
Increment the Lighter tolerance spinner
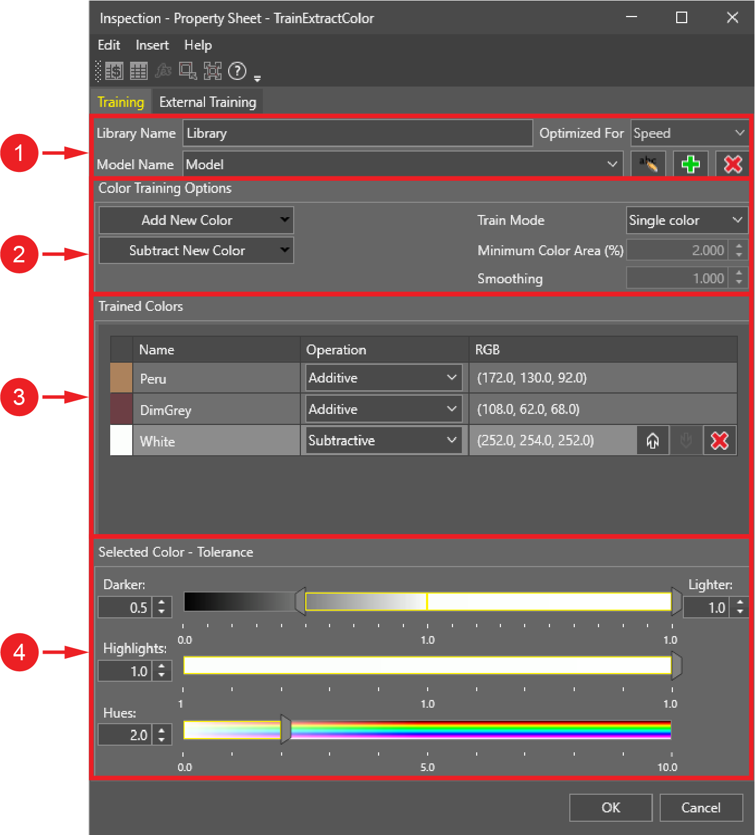pyautogui.click(x=740, y=603)
